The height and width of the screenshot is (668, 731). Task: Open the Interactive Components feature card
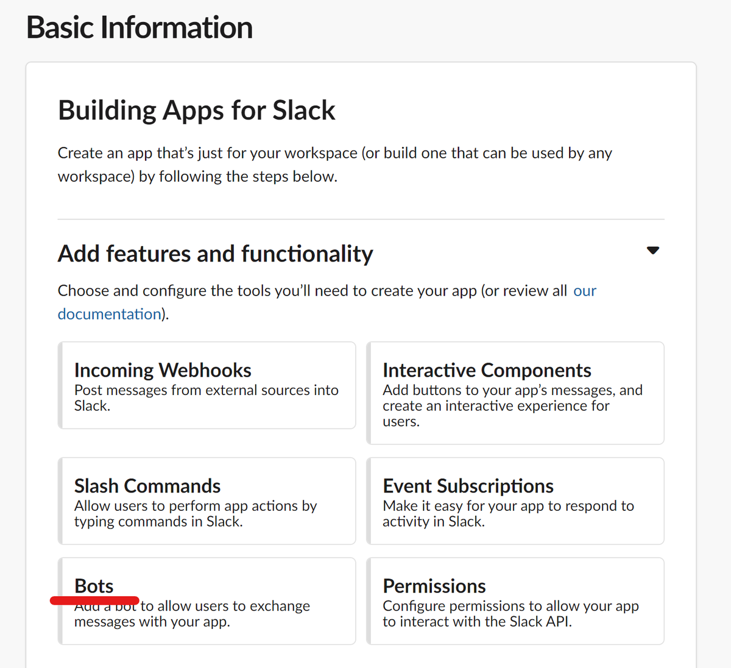click(515, 393)
